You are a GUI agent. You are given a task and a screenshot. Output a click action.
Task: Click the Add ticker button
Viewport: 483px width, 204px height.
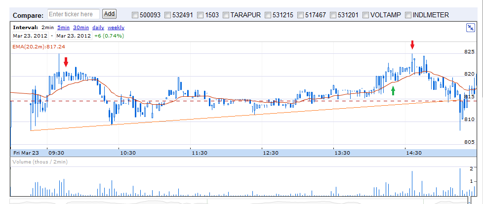(x=109, y=14)
